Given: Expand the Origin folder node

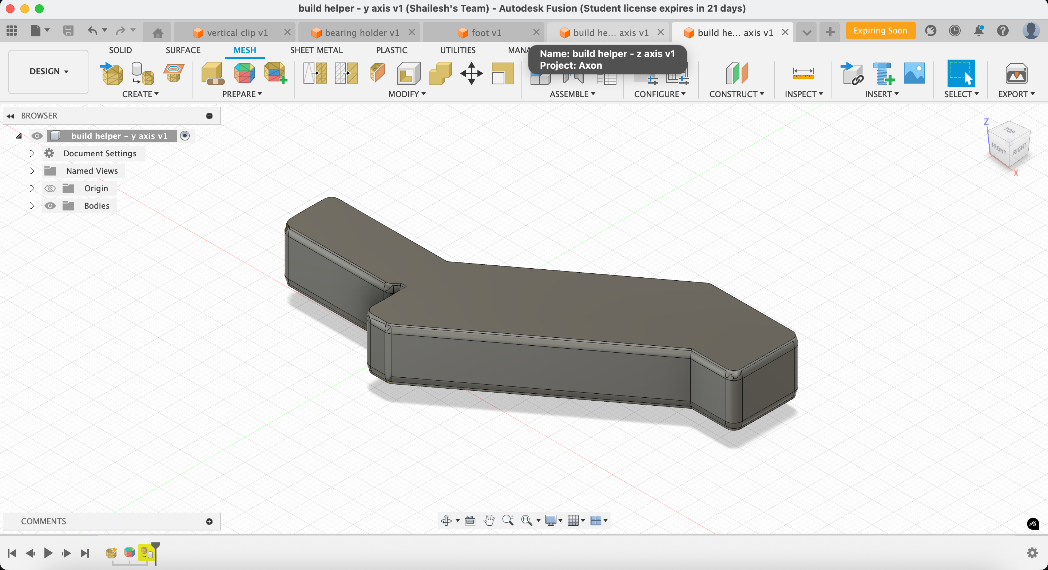Looking at the screenshot, I should click(32, 188).
